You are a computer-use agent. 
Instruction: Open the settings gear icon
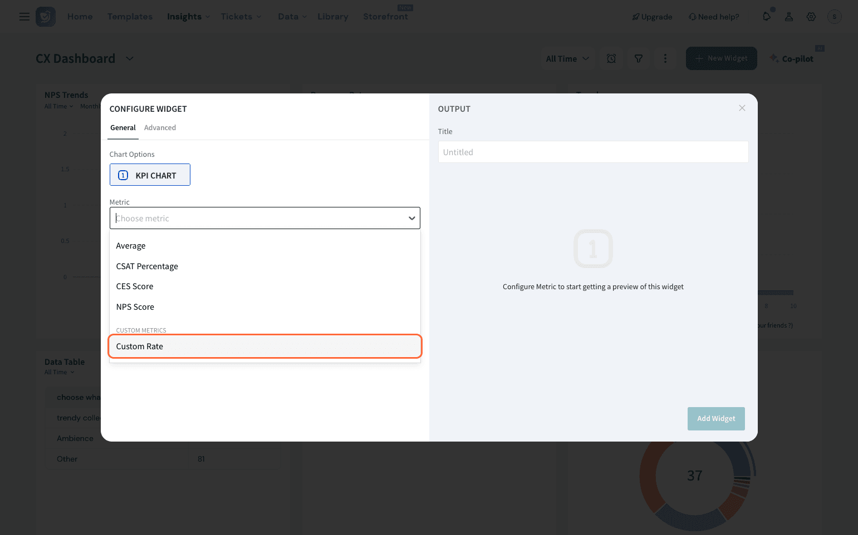coord(811,17)
